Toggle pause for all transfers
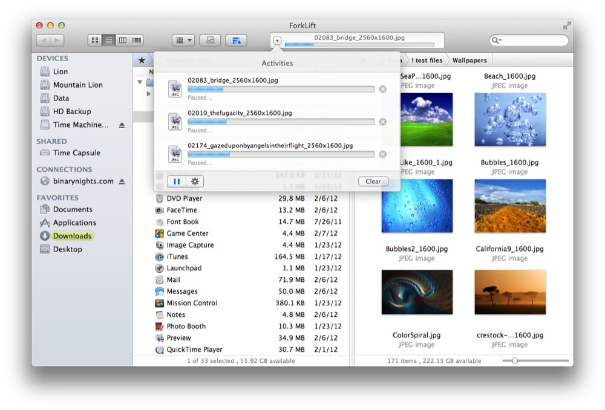Screen dimensions: 605x410 point(177,181)
